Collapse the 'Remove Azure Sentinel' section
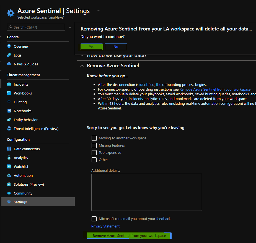The width and height of the screenshot is (256, 243). click(81, 65)
